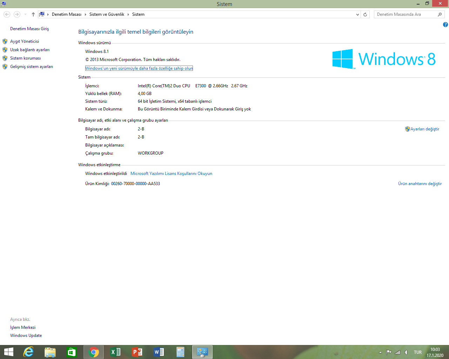Click the Action Center flag tray icon
Screen dimensions: 449x359
389,352
